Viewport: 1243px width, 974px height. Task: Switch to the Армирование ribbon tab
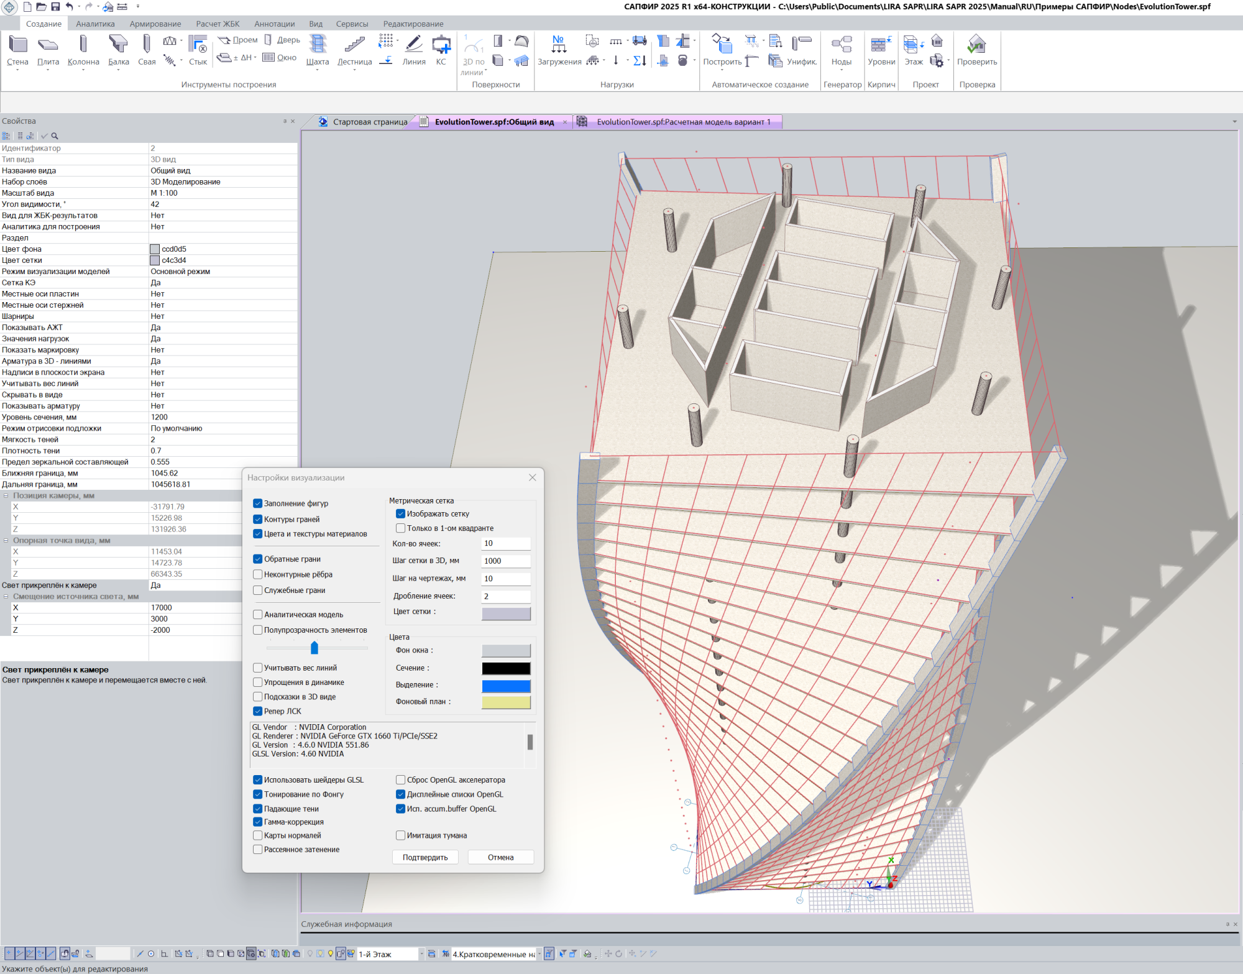point(155,24)
